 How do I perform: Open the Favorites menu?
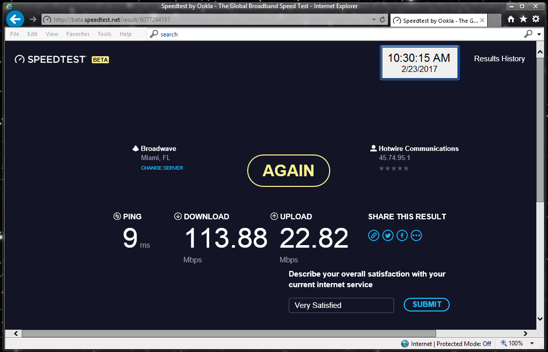[x=77, y=34]
